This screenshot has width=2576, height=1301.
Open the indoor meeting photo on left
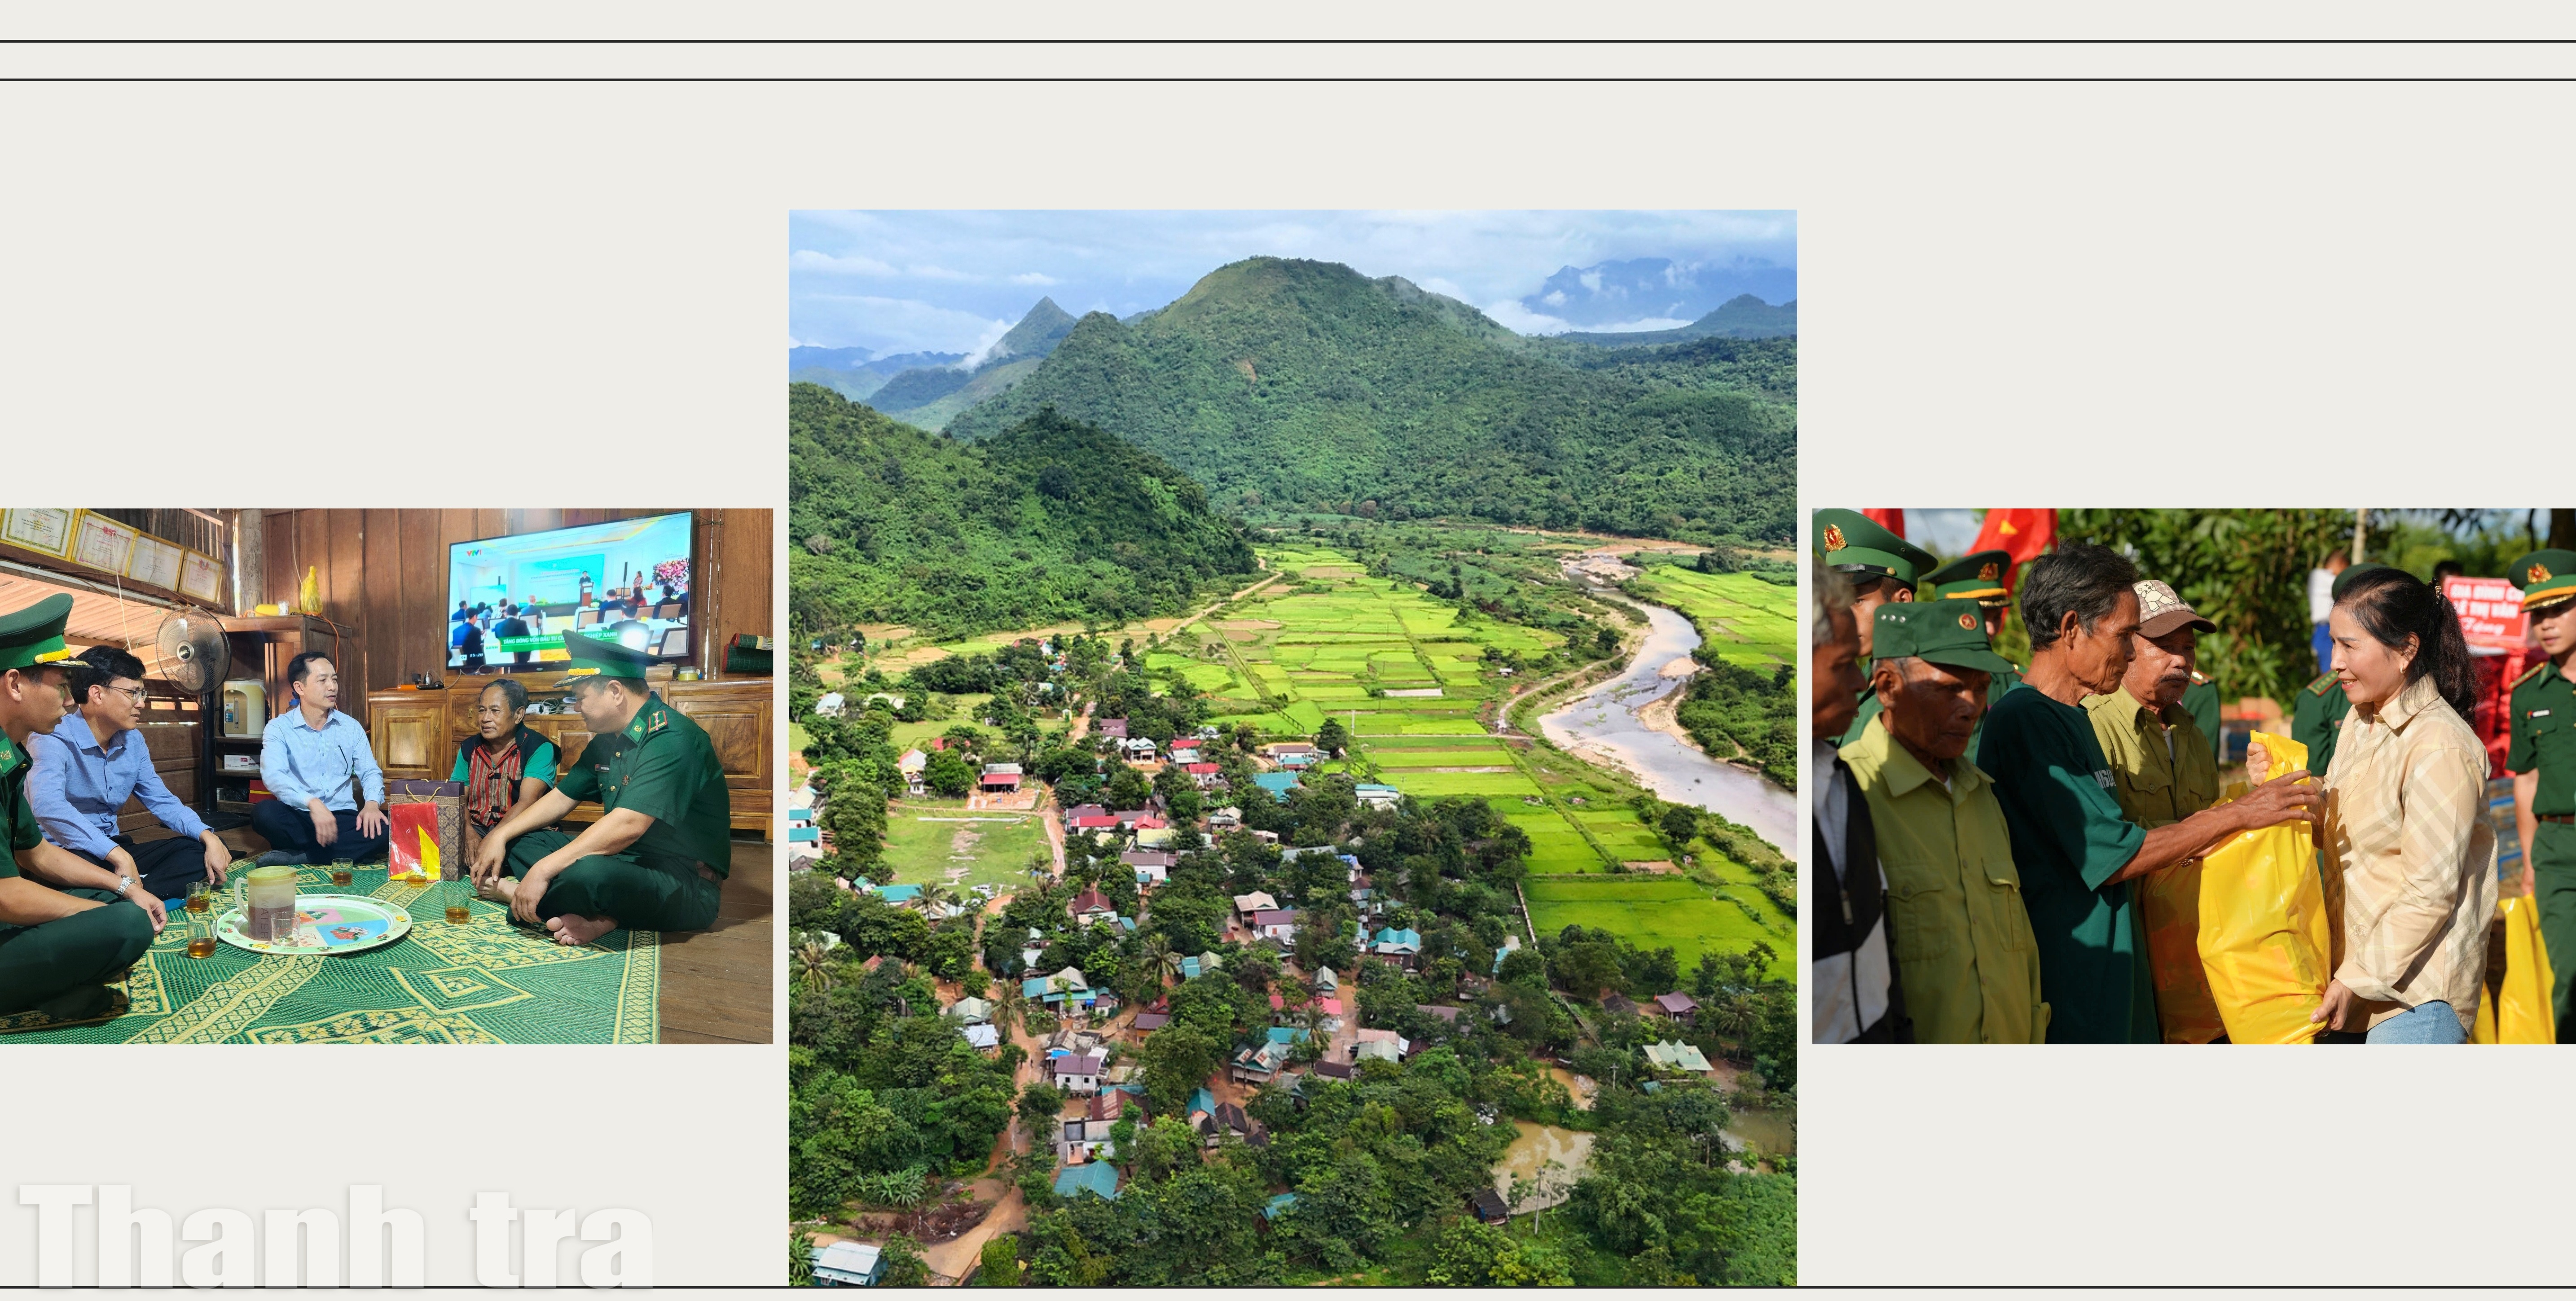[x=386, y=776]
